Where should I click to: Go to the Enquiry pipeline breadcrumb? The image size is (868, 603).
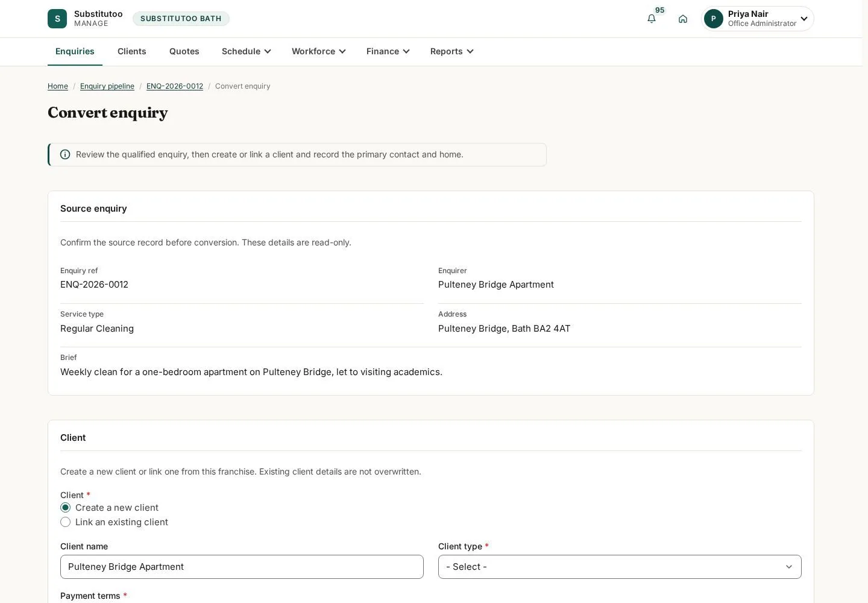click(107, 86)
